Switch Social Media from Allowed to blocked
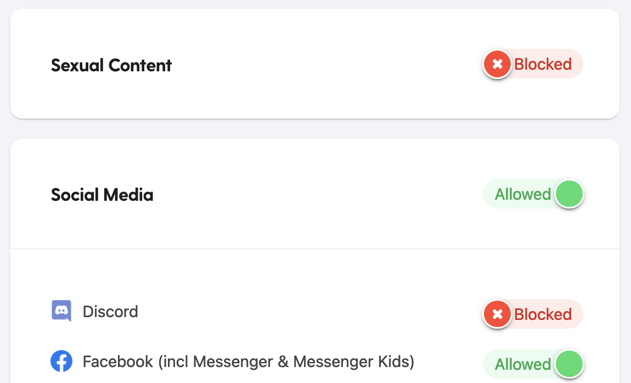Image resolution: width=631 pixels, height=383 pixels. point(533,194)
